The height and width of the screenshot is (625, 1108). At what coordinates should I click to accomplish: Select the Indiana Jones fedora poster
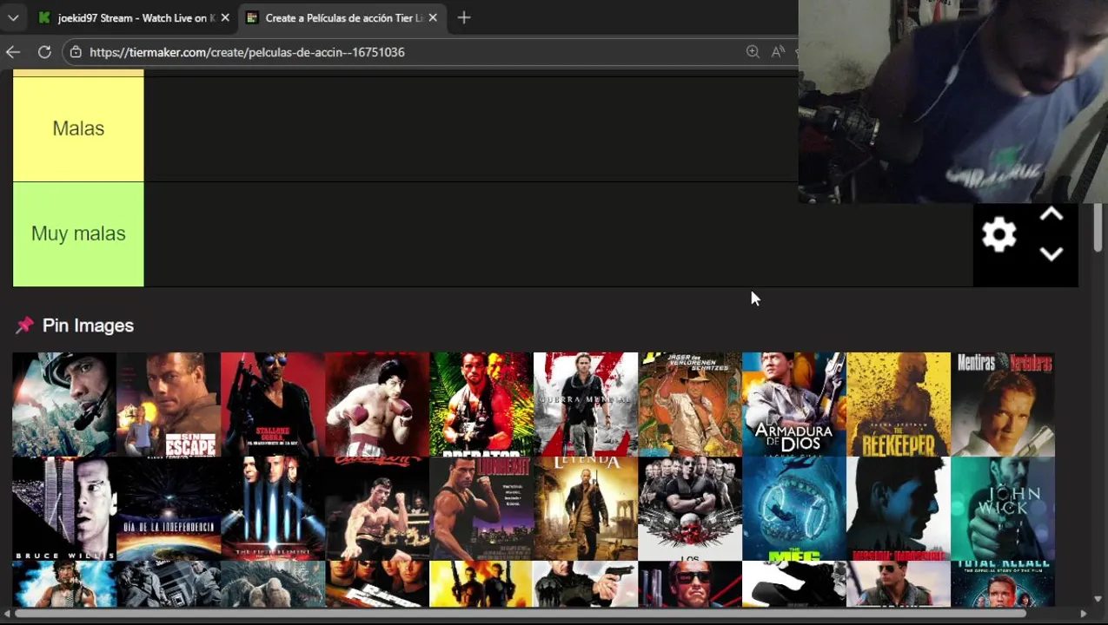[x=690, y=405]
